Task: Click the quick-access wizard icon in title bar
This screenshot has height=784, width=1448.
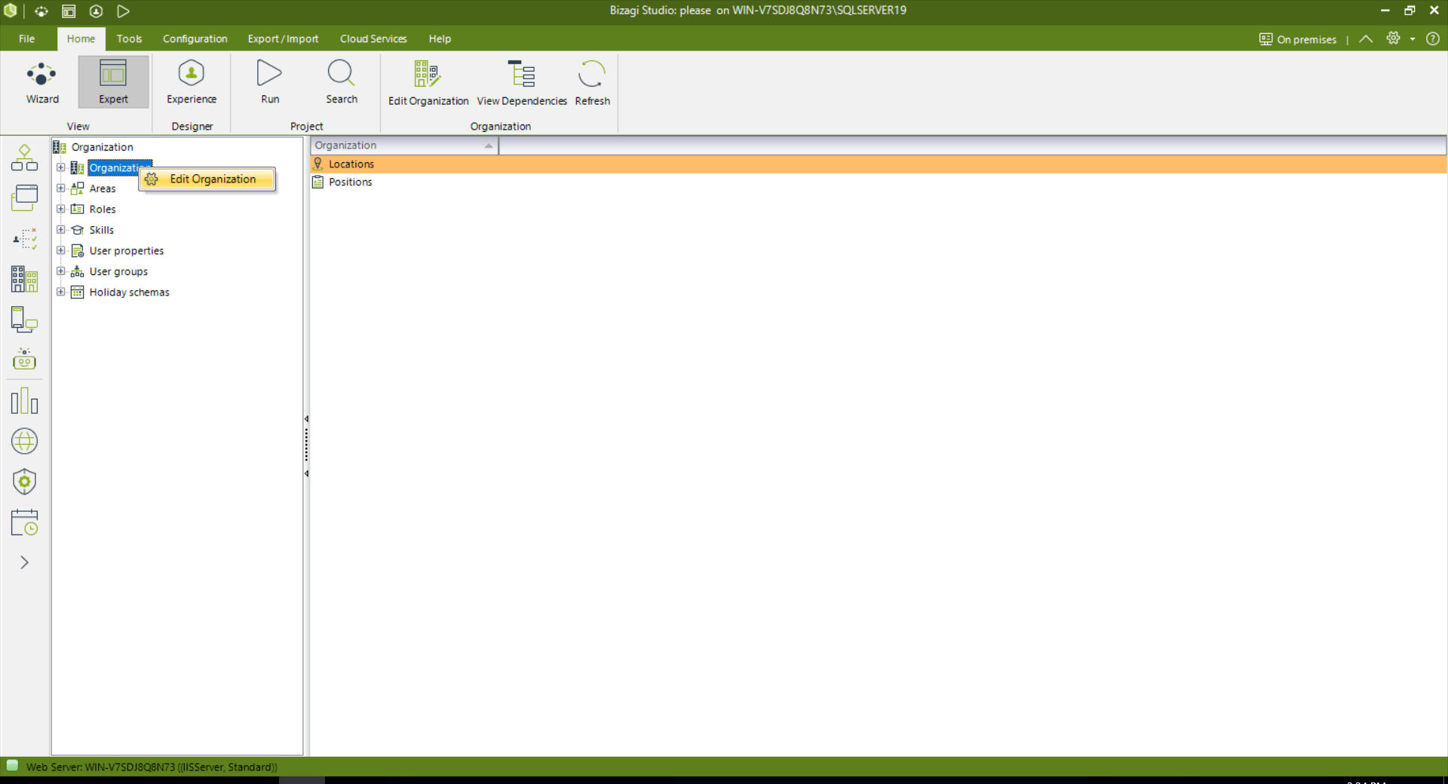Action: click(x=41, y=11)
